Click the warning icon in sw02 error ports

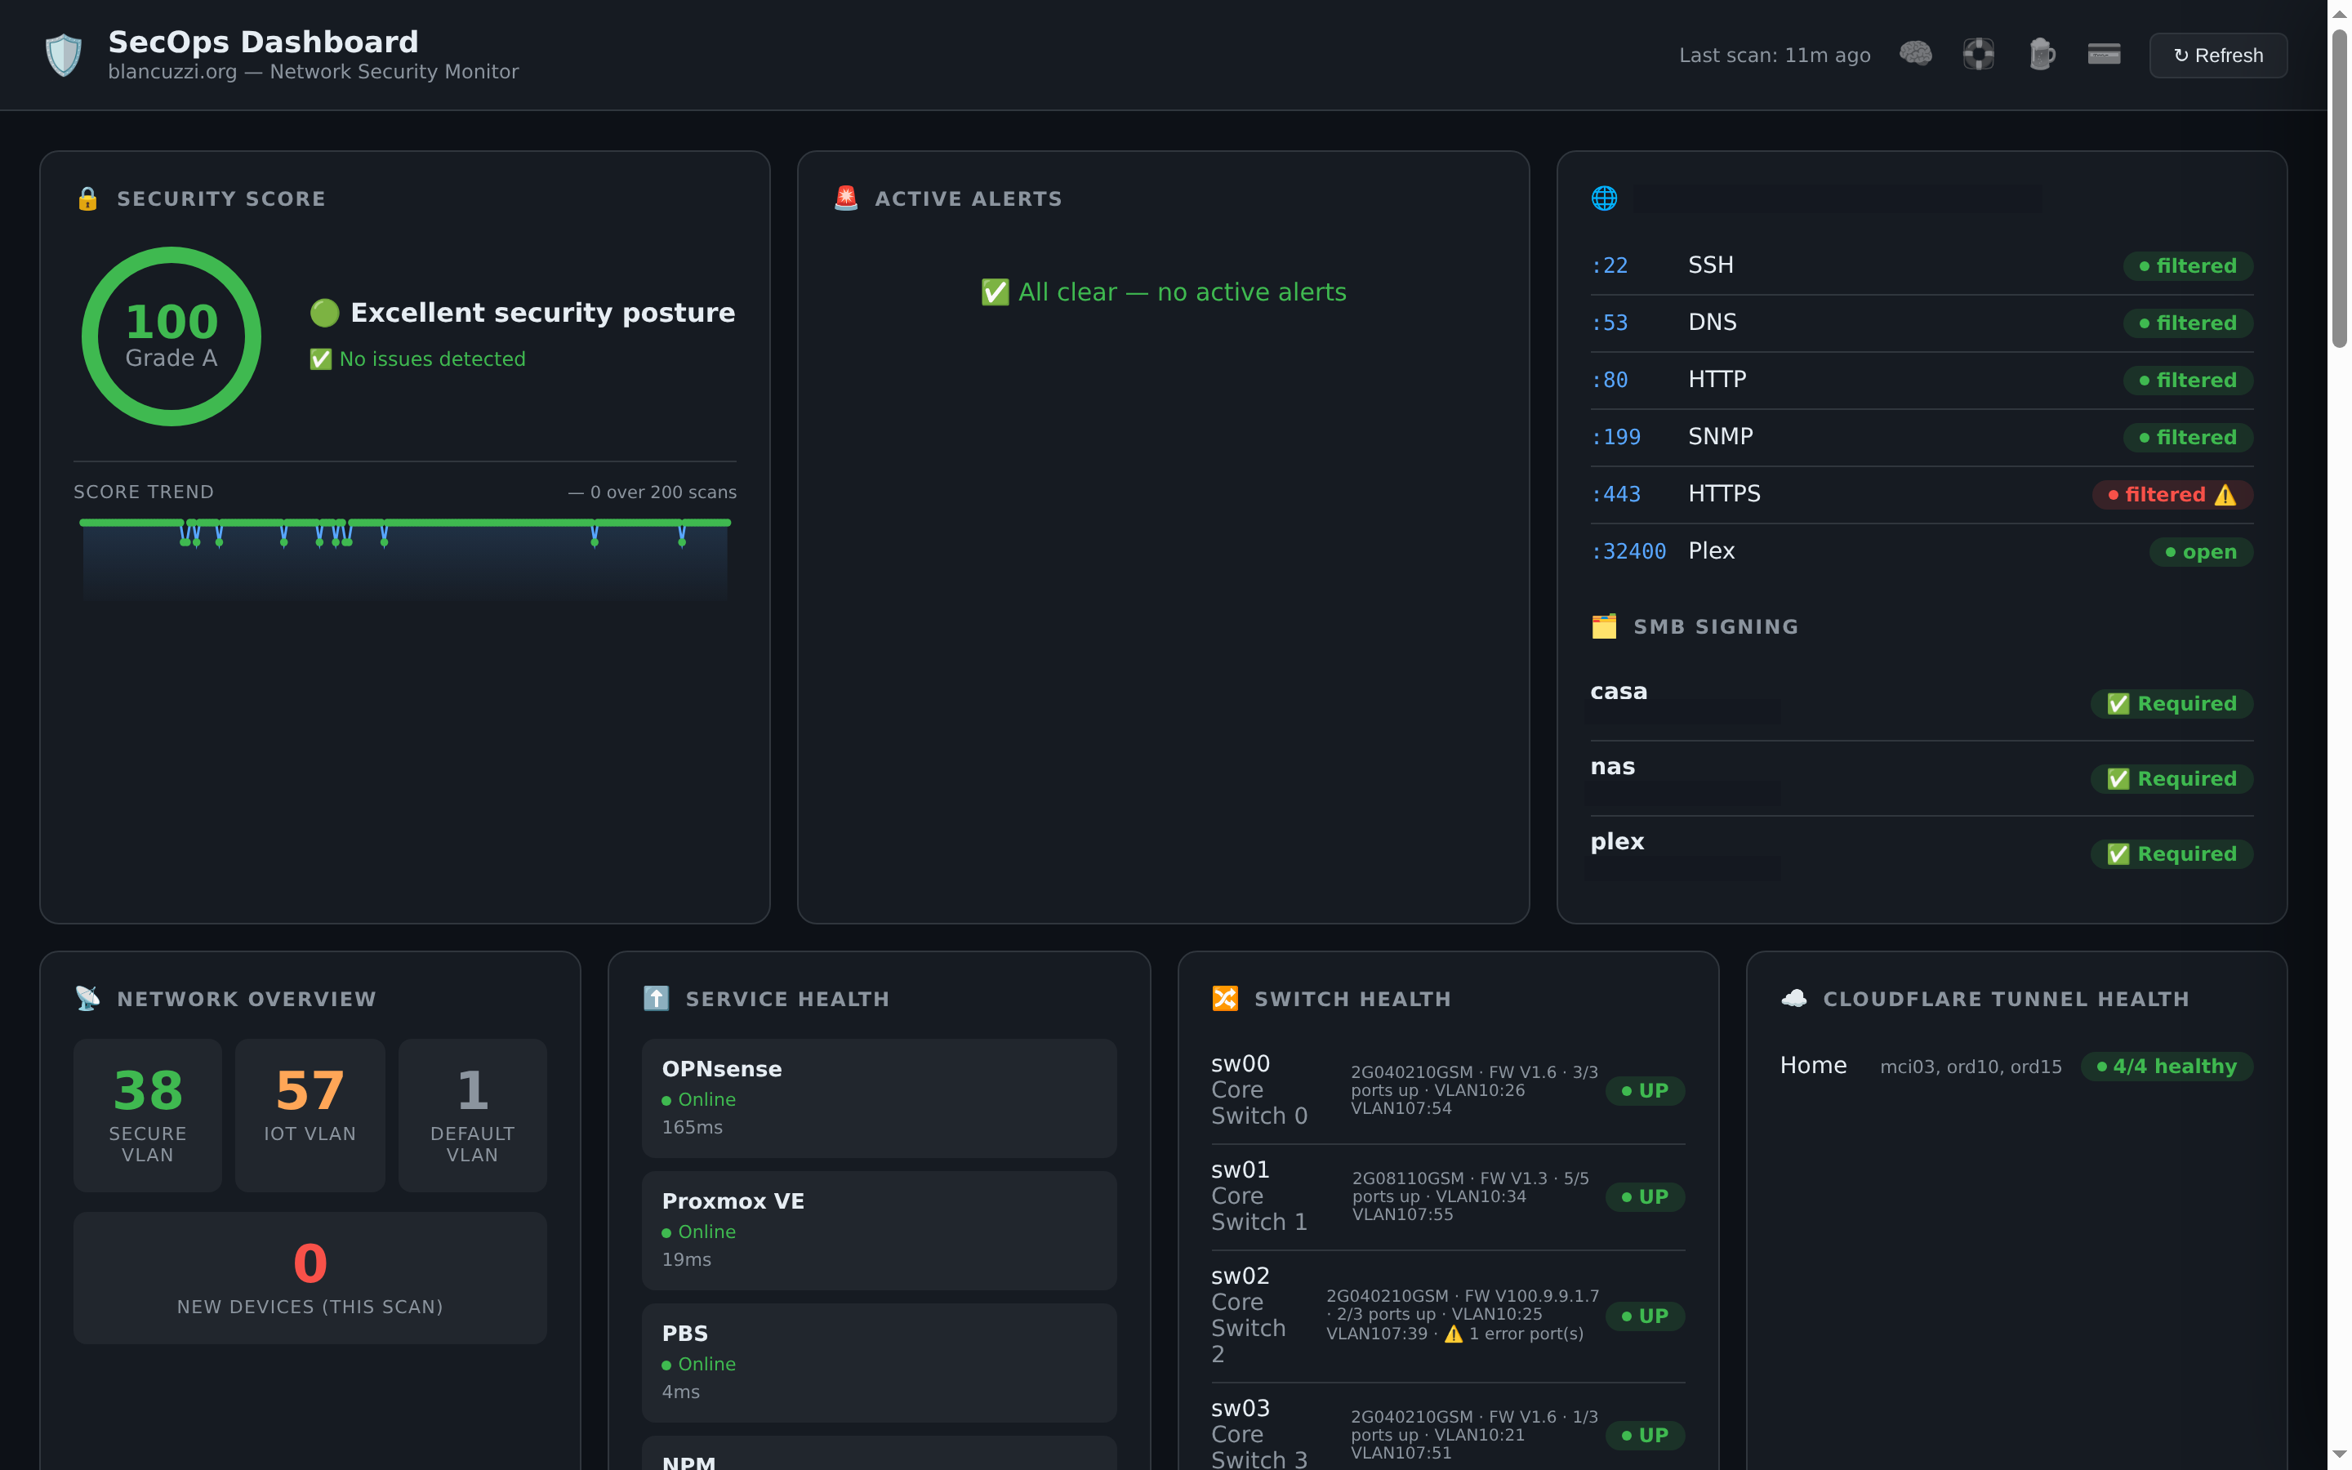pos(1453,1334)
